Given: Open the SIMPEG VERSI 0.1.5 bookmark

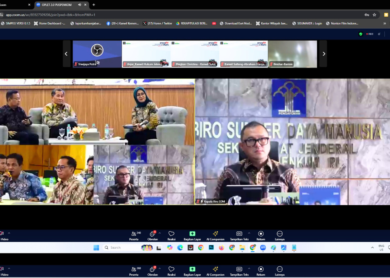Looking at the screenshot, I should pyautogui.click(x=16, y=23).
